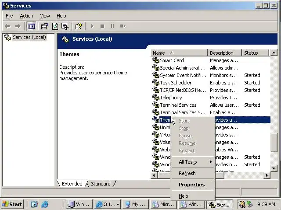This screenshot has height=210, width=281.
Task: Expand the All Tasks submenu
Action: click(x=193, y=162)
